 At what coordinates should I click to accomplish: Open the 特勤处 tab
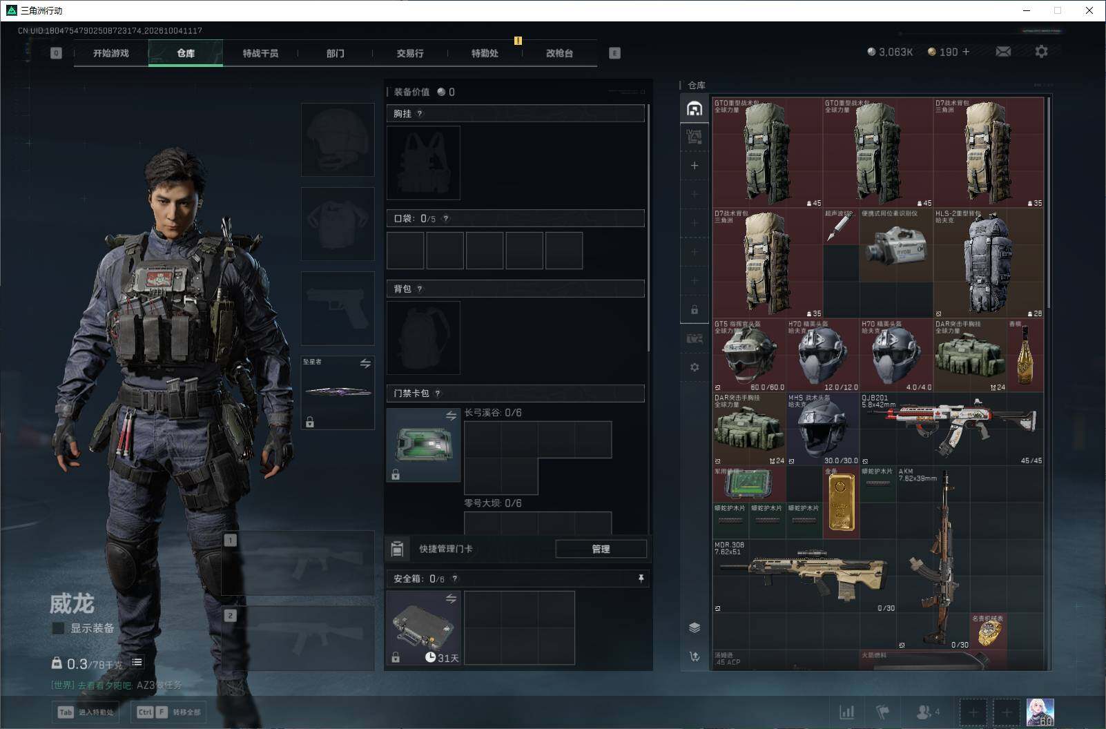(x=485, y=53)
